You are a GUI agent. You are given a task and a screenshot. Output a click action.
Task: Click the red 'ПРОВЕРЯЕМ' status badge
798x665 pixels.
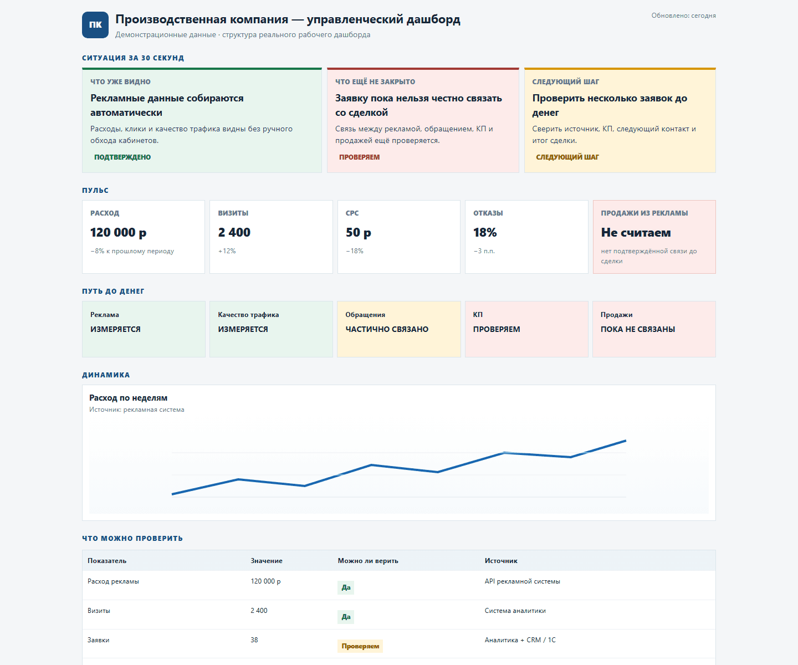coord(360,157)
